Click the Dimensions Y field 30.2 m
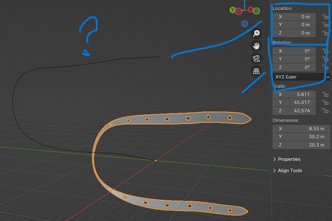The width and height of the screenshot is (332, 221). [301, 137]
